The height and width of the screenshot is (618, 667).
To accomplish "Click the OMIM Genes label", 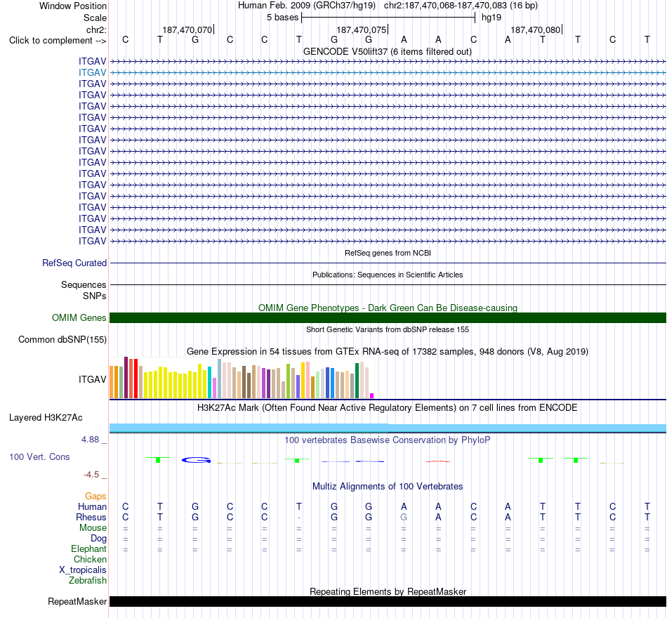I will pyautogui.click(x=79, y=318).
